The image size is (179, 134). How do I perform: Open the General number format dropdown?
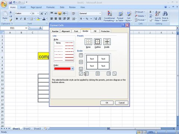100,13
